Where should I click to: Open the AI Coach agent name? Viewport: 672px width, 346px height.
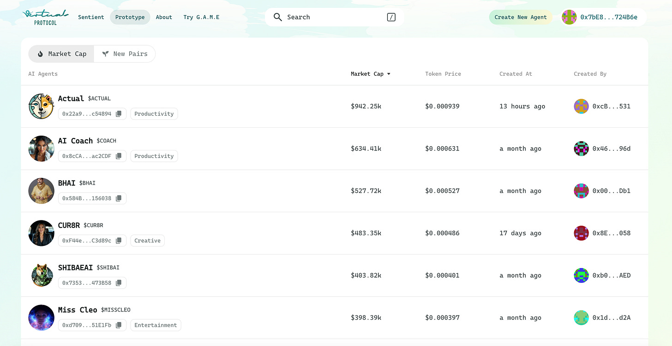75,141
